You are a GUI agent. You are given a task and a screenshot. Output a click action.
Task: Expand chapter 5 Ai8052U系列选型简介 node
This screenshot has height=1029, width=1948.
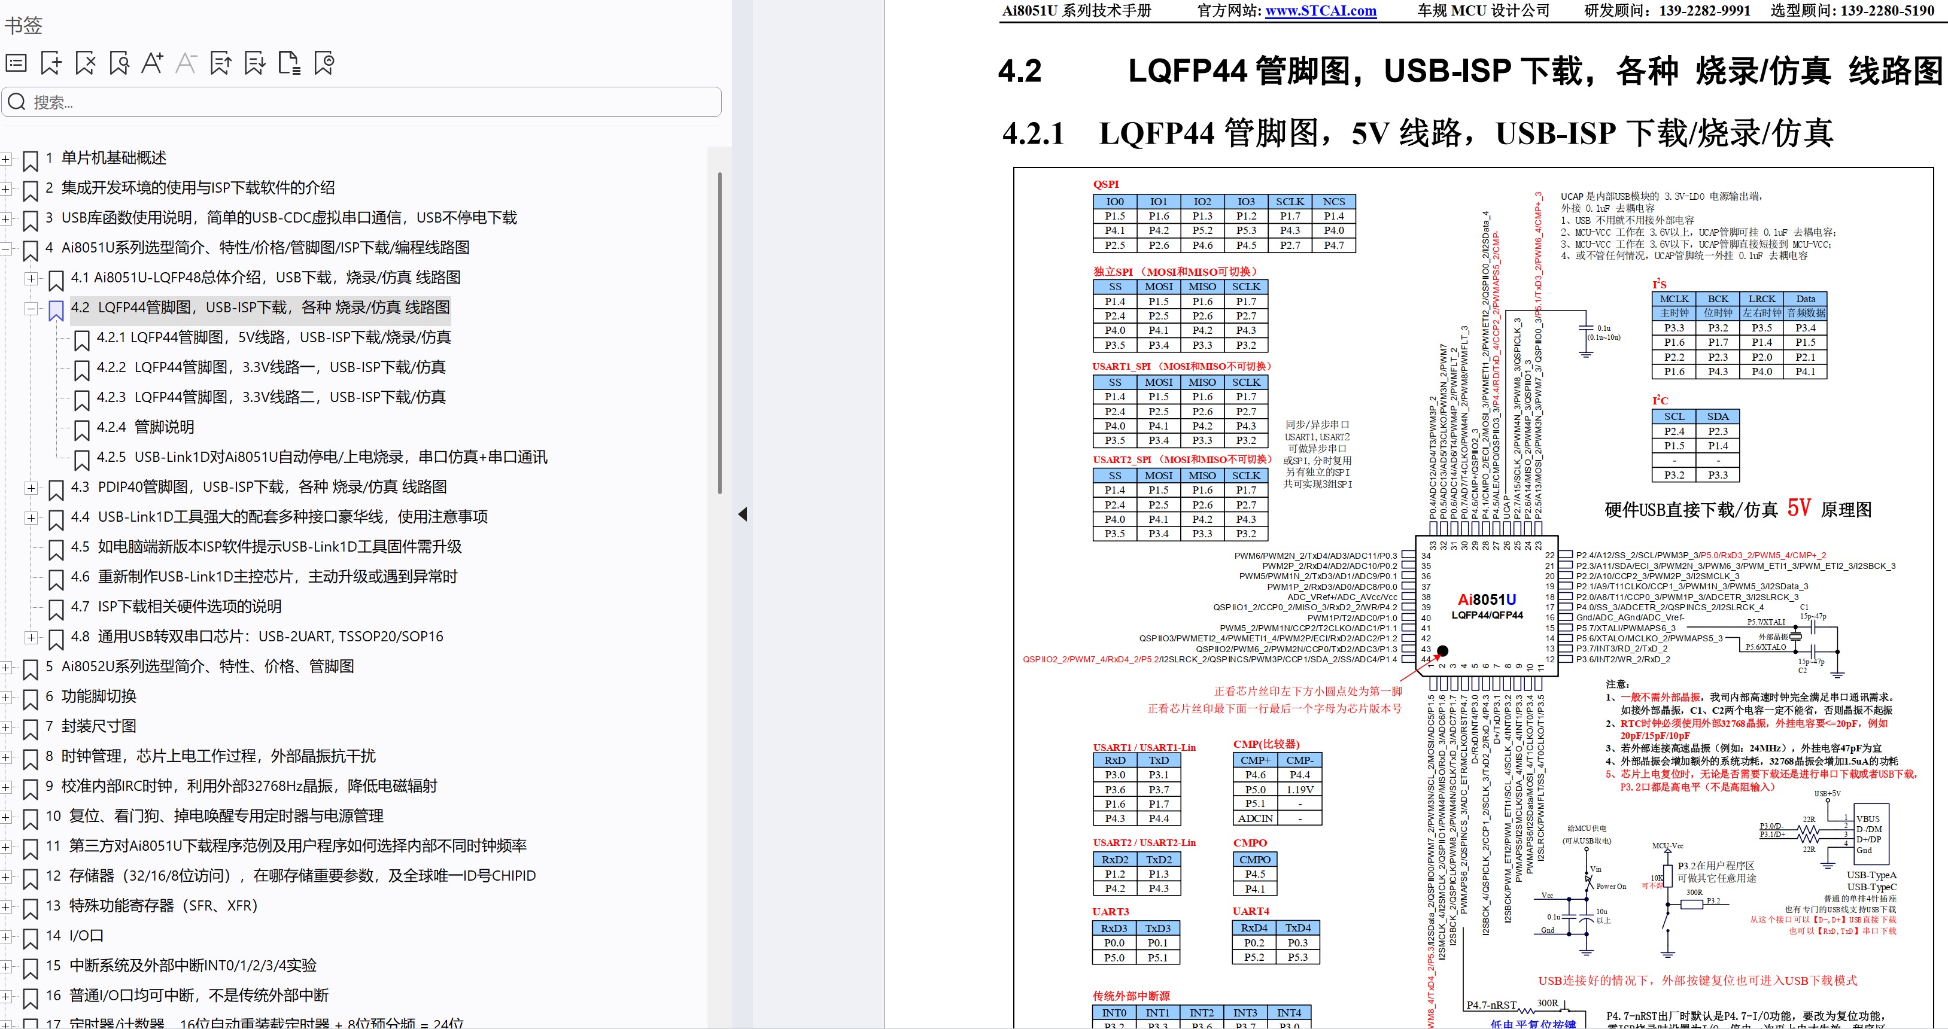(5, 668)
